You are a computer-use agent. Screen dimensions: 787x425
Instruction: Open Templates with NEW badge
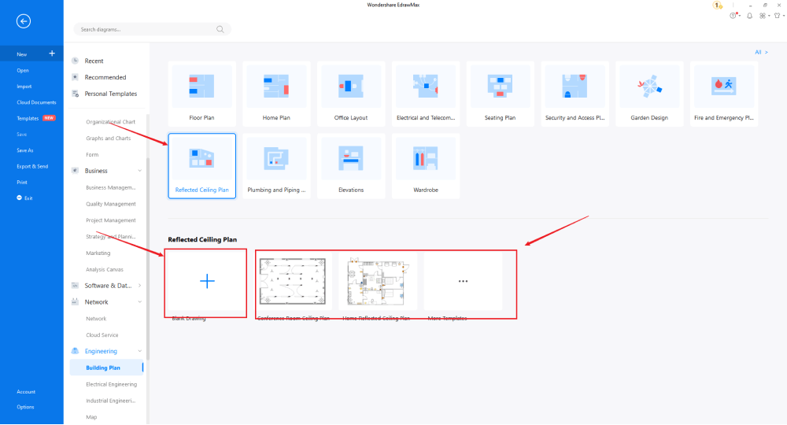pyautogui.click(x=36, y=118)
